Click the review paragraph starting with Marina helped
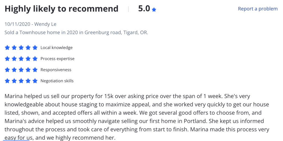 pos(137,117)
